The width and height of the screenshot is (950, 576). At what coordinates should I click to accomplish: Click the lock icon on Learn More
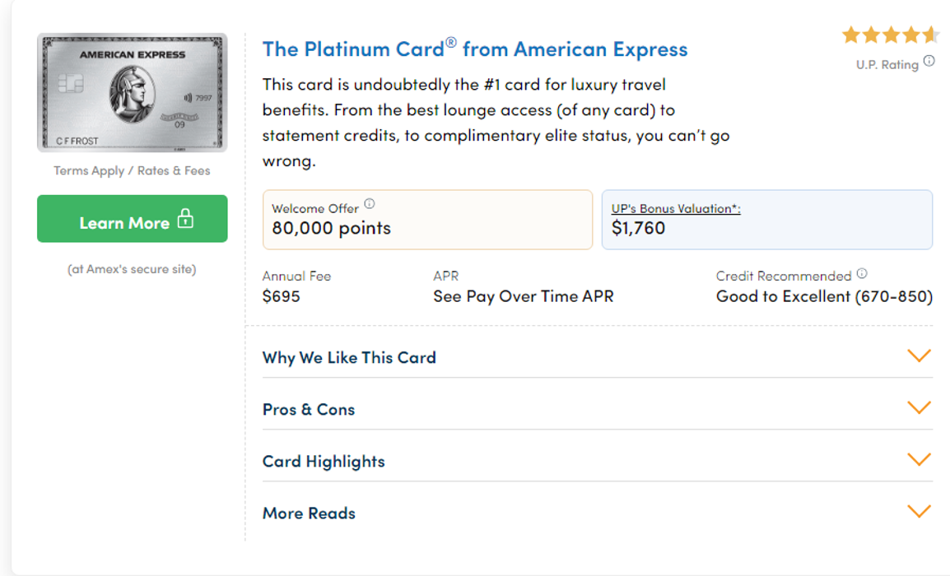pyautogui.click(x=185, y=219)
